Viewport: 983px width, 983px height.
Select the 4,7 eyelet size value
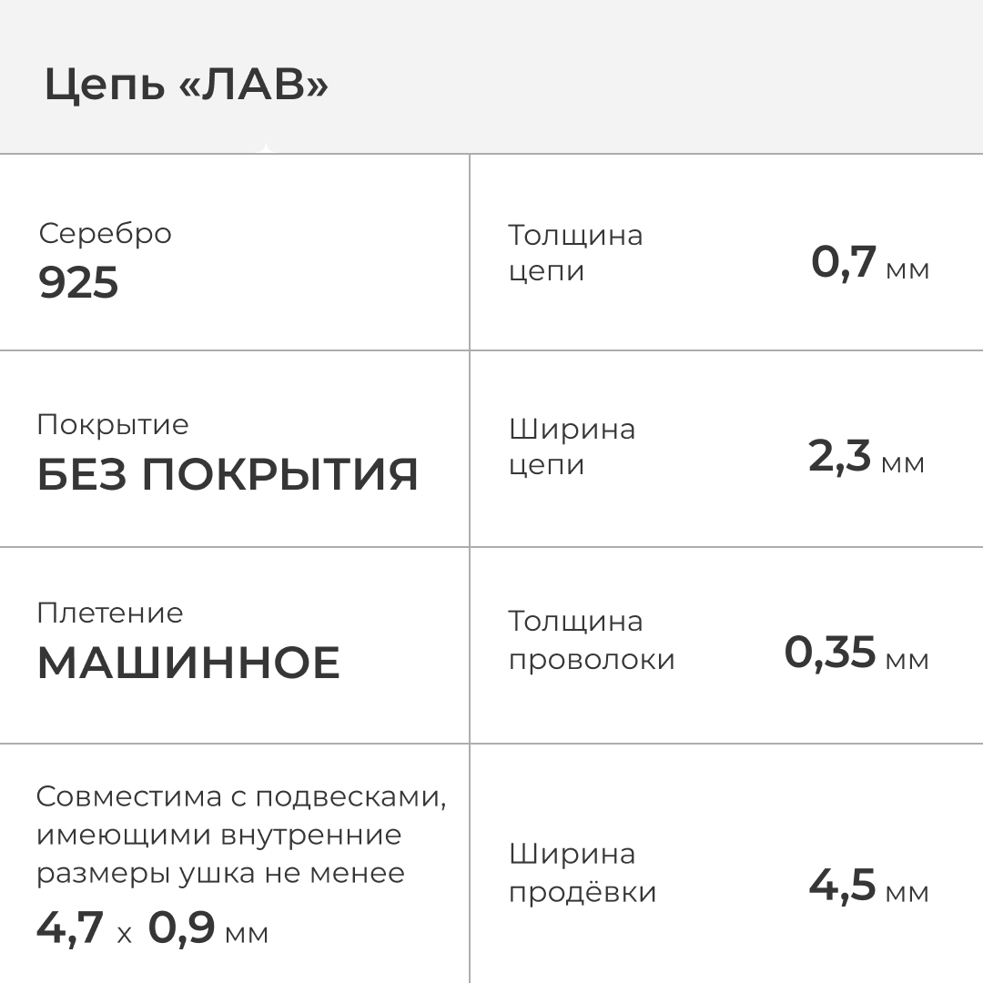(70, 929)
